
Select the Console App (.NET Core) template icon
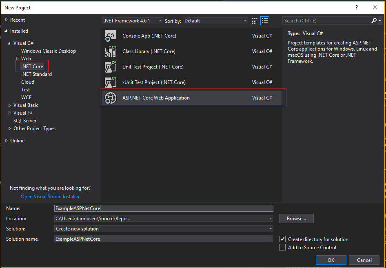[110, 36]
